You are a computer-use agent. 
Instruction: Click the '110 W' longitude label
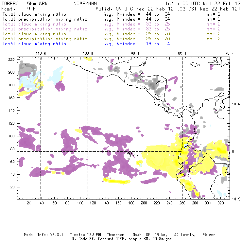41,53
